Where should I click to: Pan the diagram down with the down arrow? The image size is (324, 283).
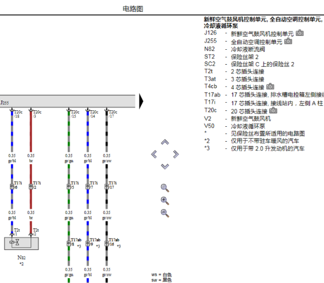point(165,166)
